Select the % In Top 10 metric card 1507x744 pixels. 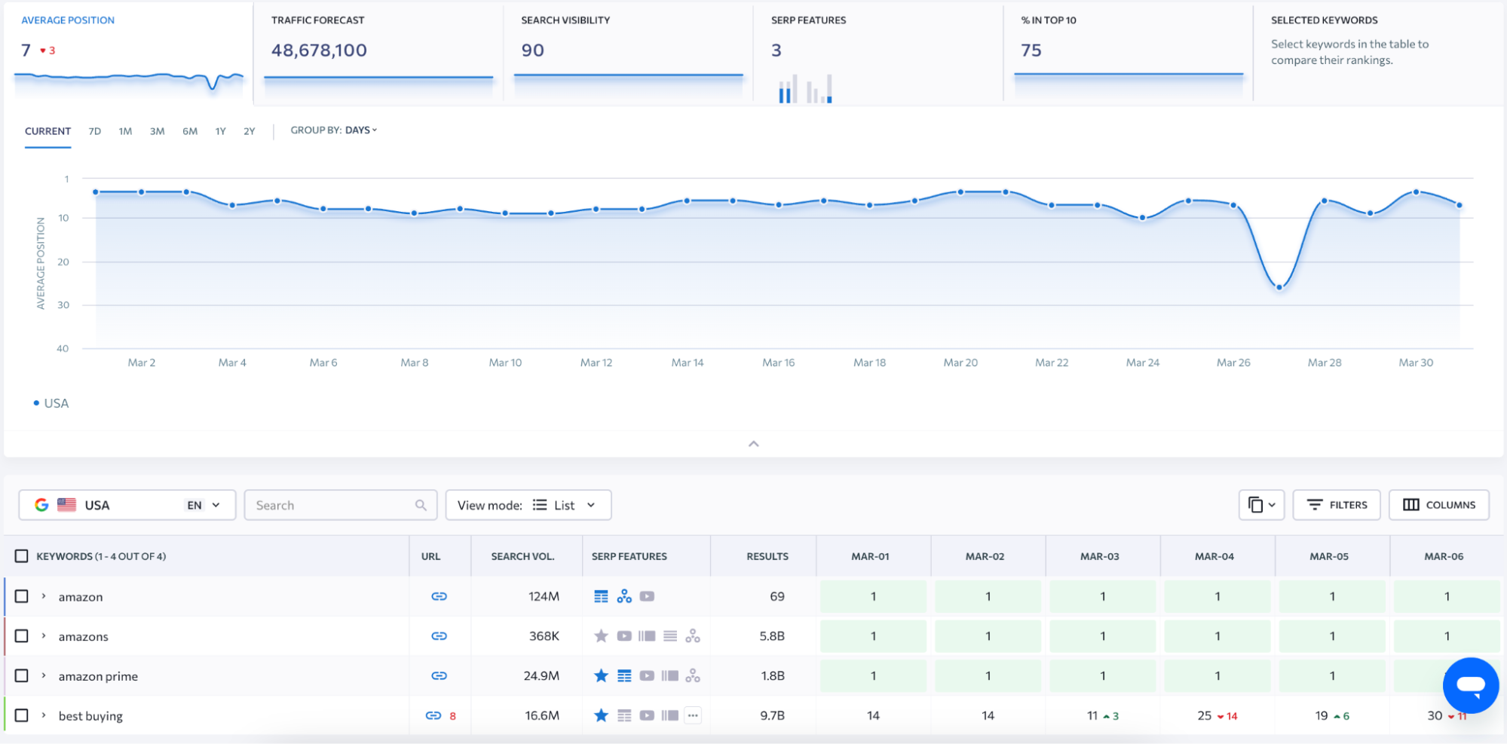click(1128, 53)
